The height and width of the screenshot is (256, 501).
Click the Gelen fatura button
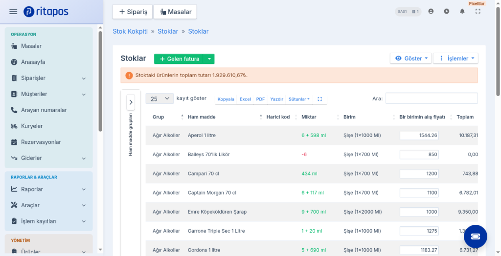coord(179,59)
